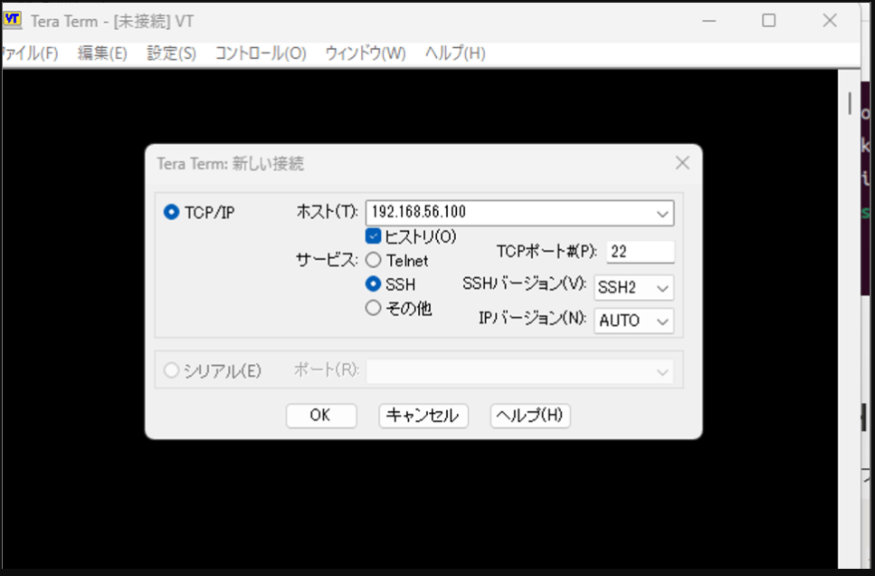Click the Tera Term VT title bar icon
The height and width of the screenshot is (576, 875).
(12, 20)
